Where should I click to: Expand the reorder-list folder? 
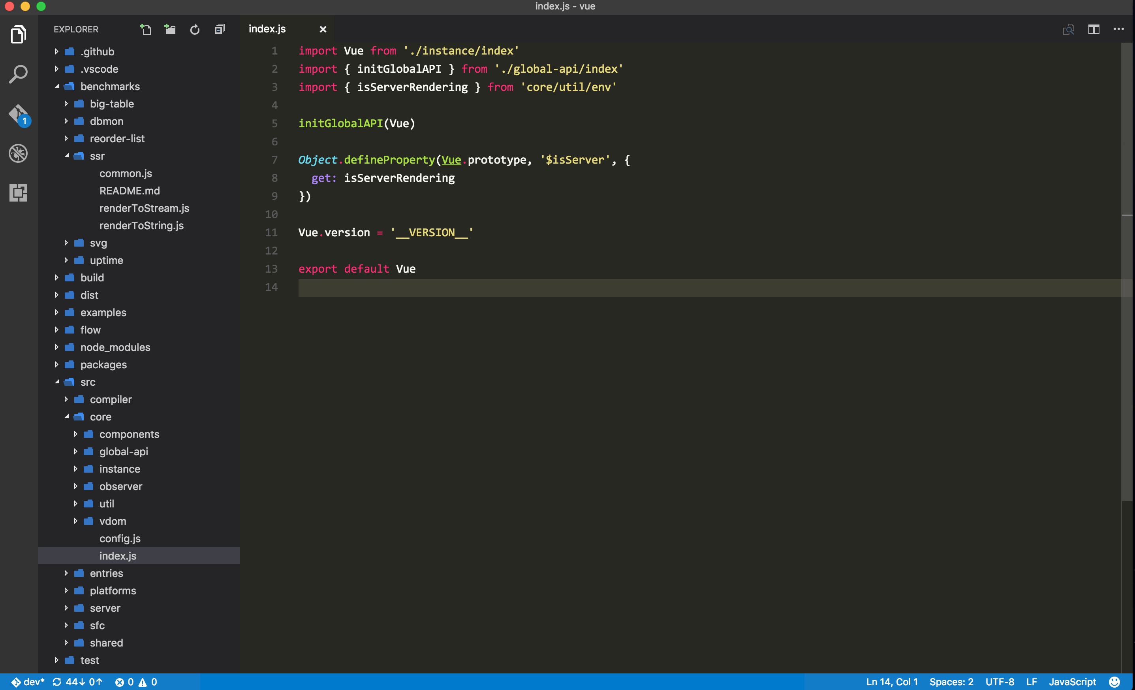(x=139, y=139)
